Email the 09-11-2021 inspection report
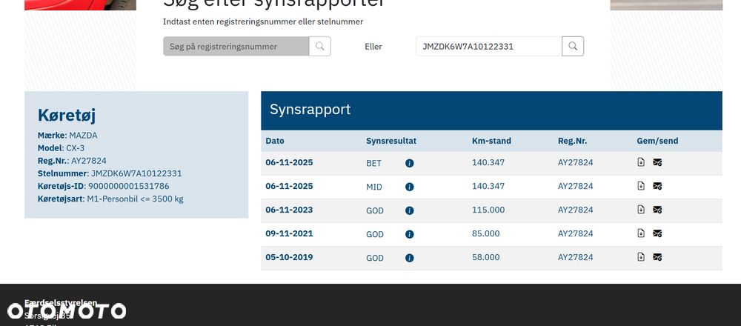741x326 pixels. [657, 233]
